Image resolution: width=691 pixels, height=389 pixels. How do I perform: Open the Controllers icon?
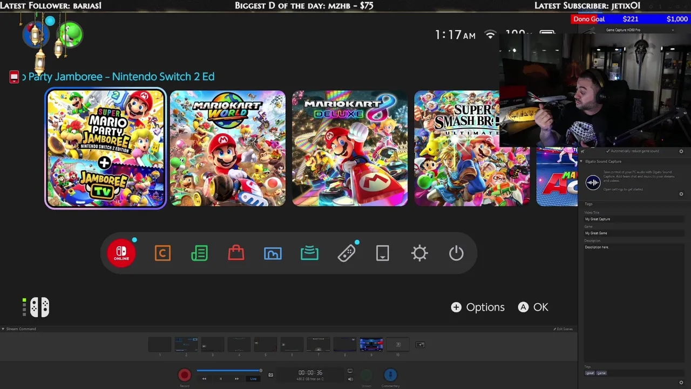click(x=346, y=253)
